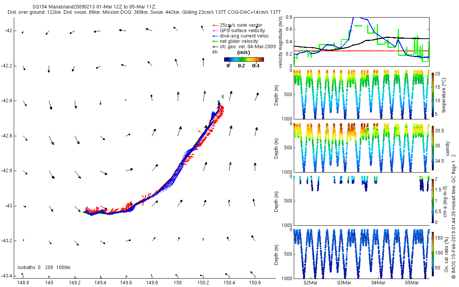Screen dimensions: 459x287
Task: Click the '02Mar' date tick label
Action: click(311, 283)
